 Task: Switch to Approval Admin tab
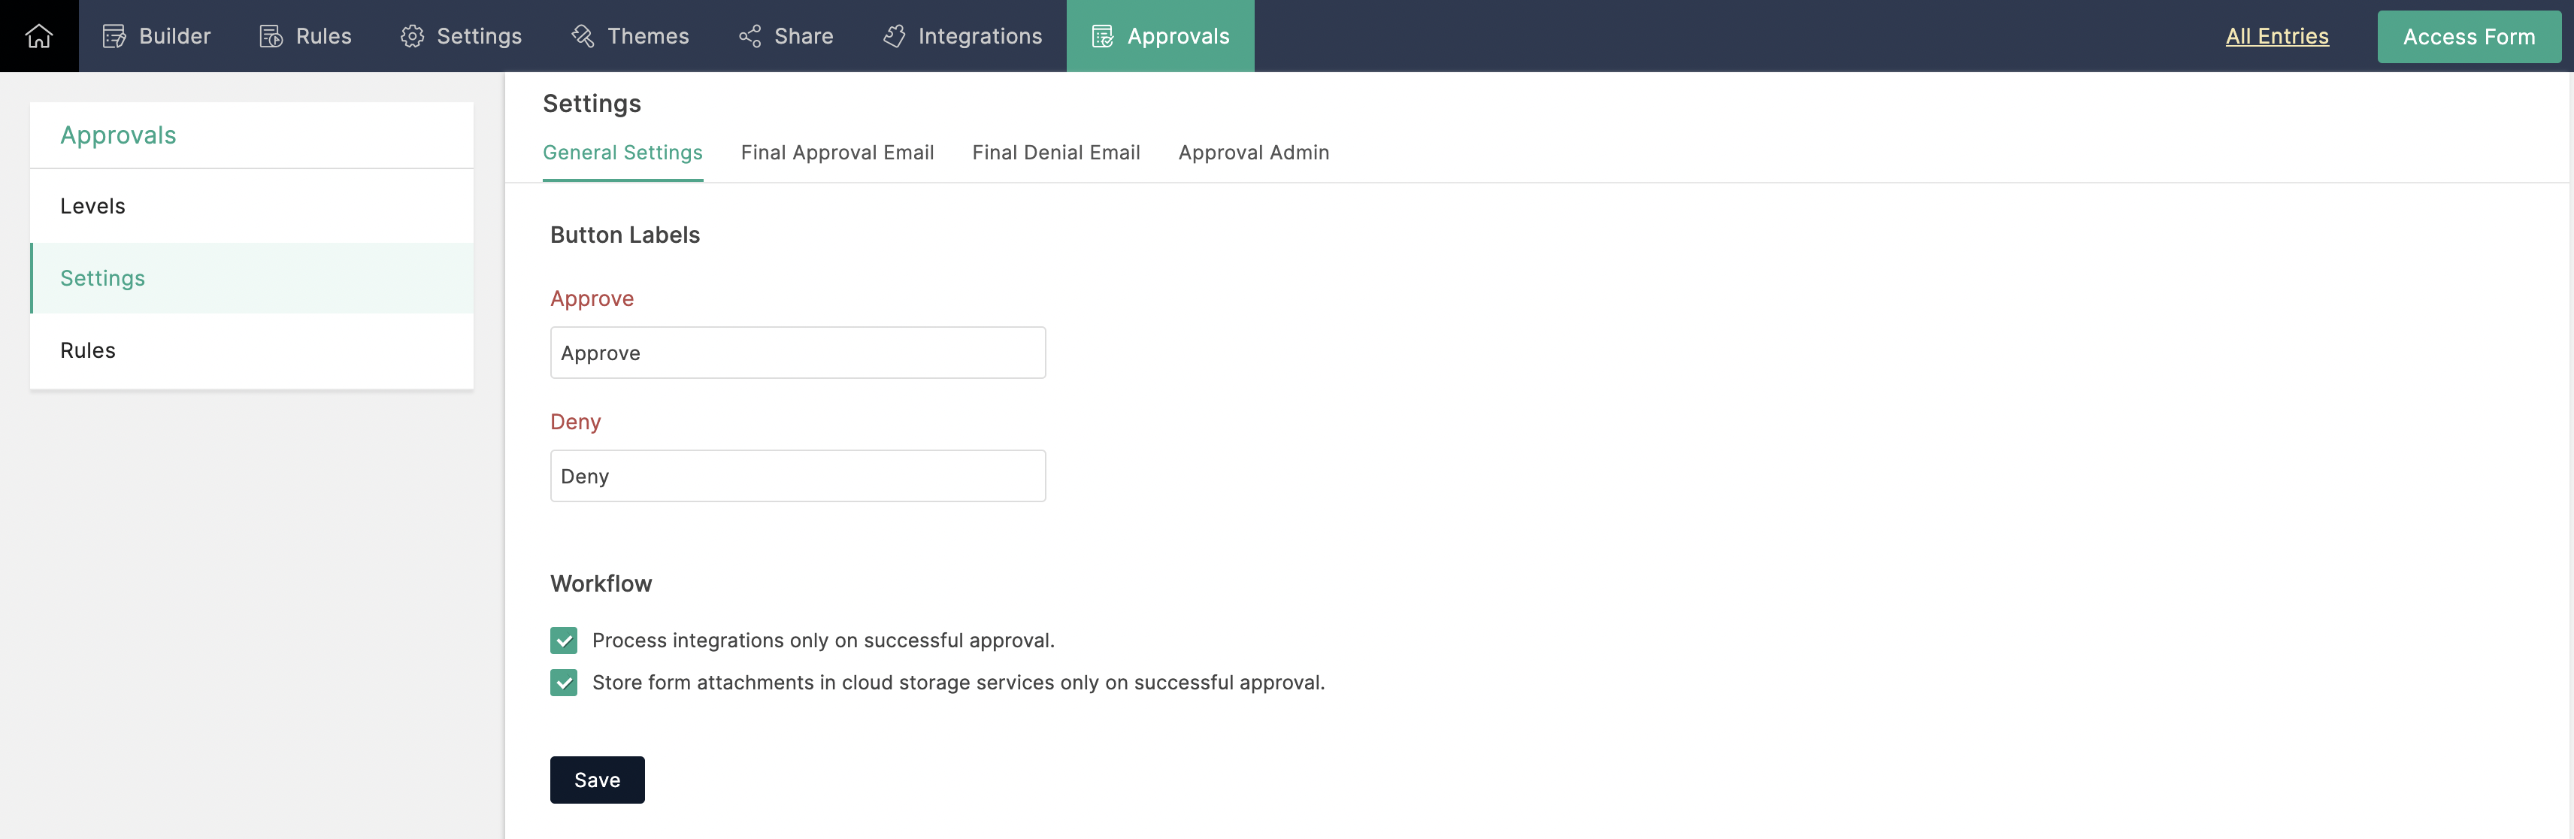(x=1252, y=151)
